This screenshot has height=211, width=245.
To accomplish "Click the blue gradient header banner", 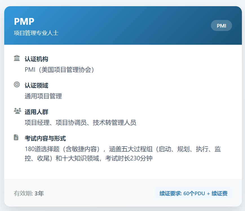I will 127,25.
